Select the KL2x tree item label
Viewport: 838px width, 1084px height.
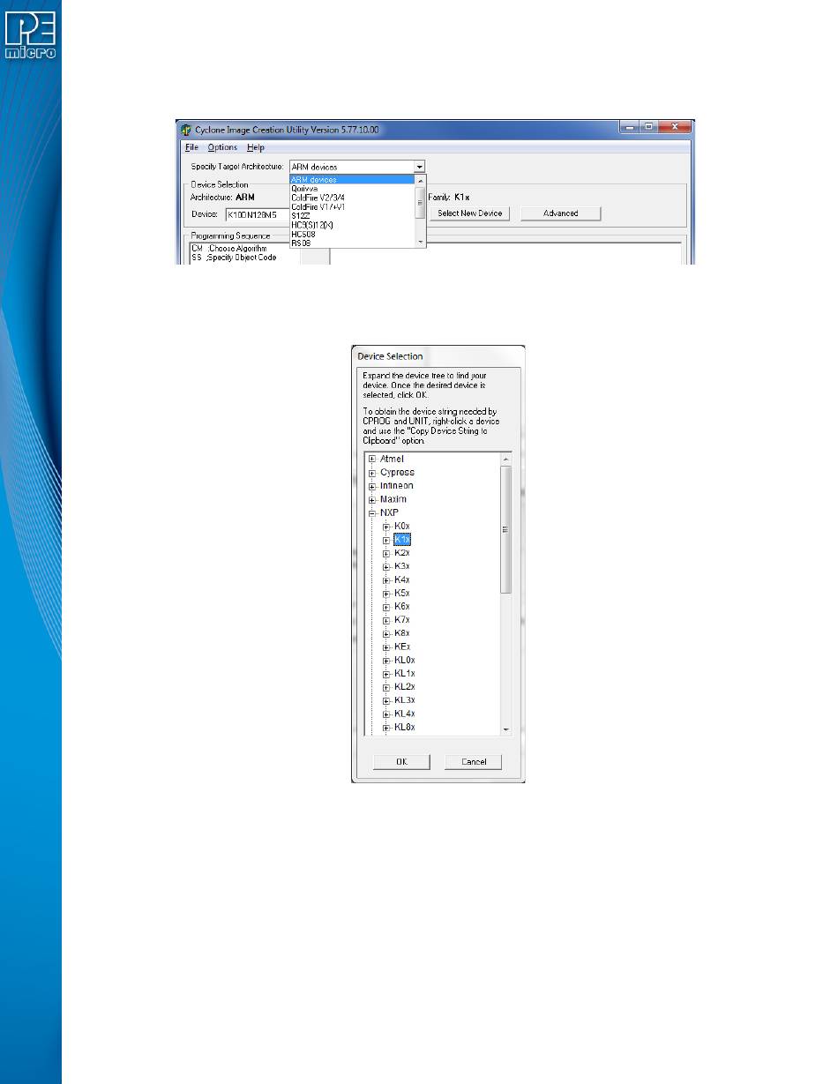[405, 687]
